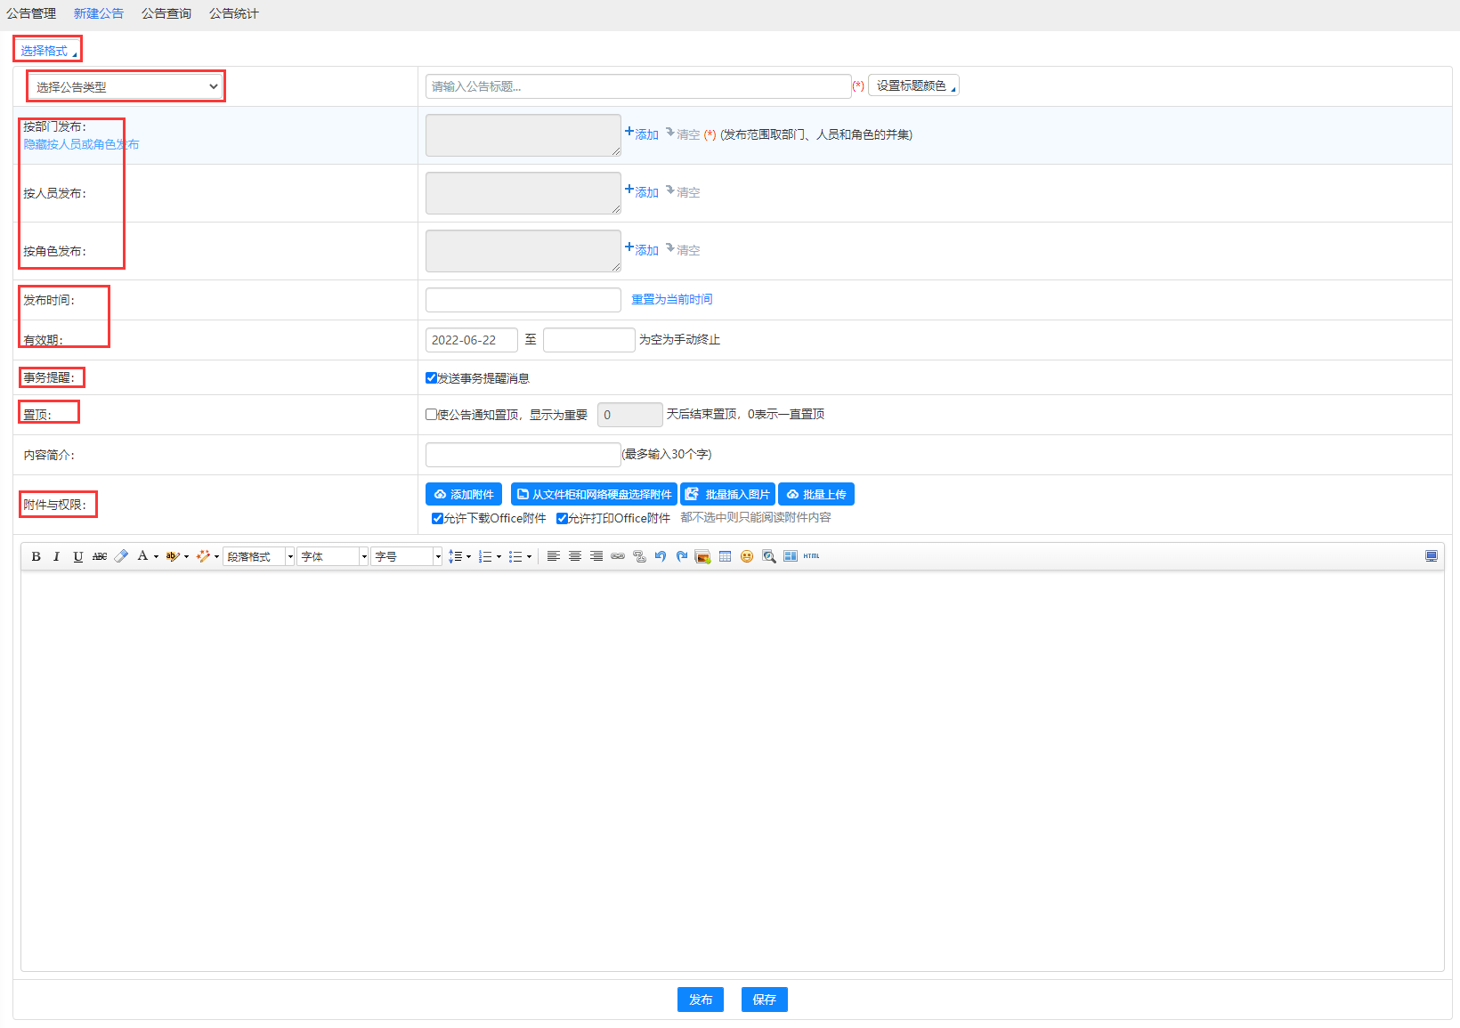This screenshot has width=1460, height=1028.
Task: Expand the paragraph format dropdown
Action: tap(258, 556)
